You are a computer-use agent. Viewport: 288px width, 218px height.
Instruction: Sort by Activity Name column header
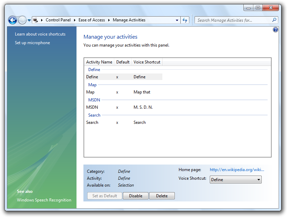coord(99,62)
